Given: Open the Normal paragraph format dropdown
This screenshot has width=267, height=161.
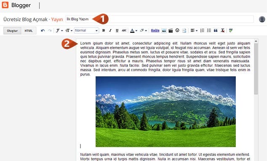Looking at the screenshot, I should click(86, 30).
